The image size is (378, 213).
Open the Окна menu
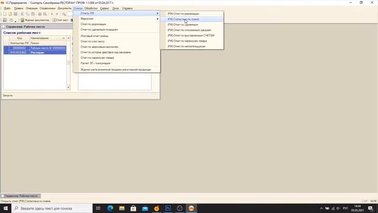click(x=116, y=8)
